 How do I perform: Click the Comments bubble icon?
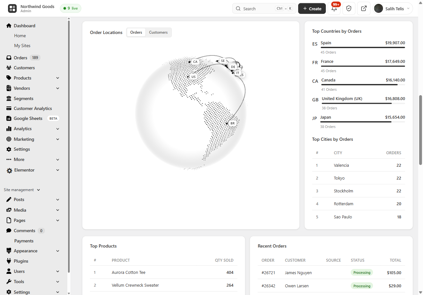tap(9, 231)
